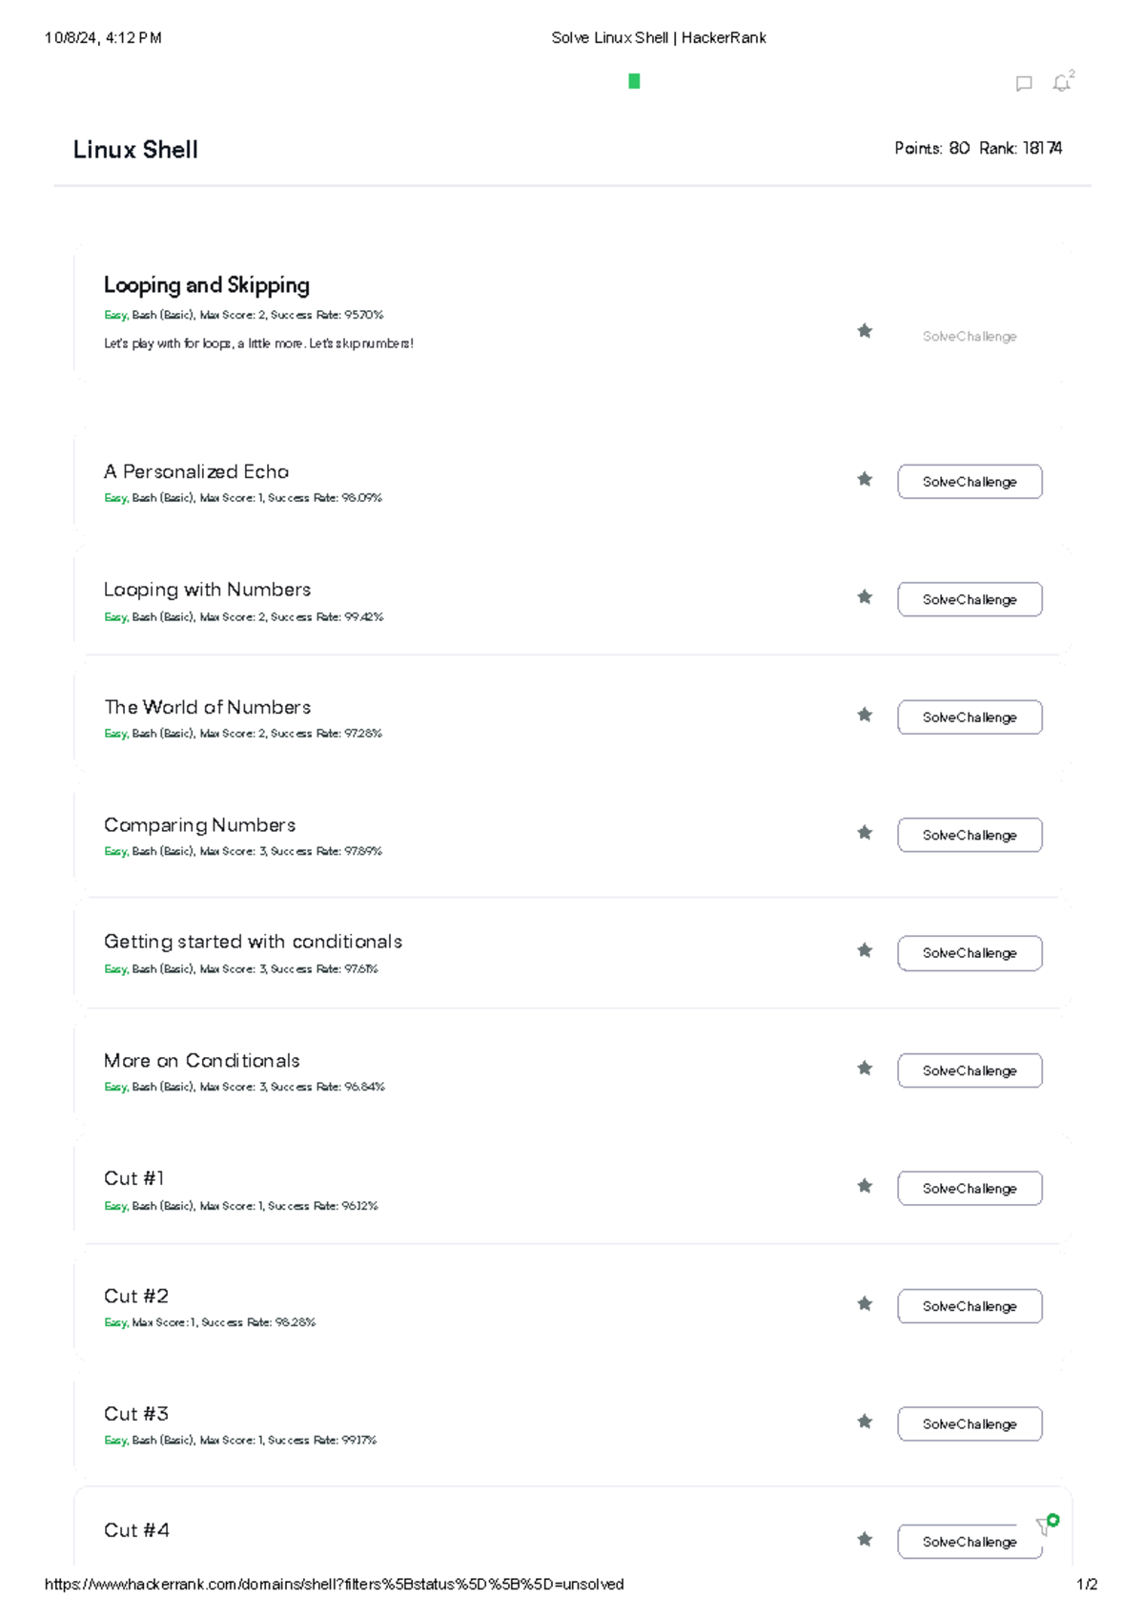Viewport: 1144px width, 1620px height.
Task: Star the Looping and Skipping challenge
Action: coord(865,331)
